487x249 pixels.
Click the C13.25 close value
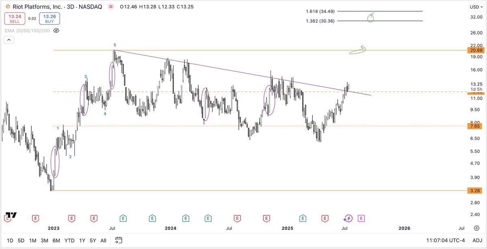pos(185,6)
